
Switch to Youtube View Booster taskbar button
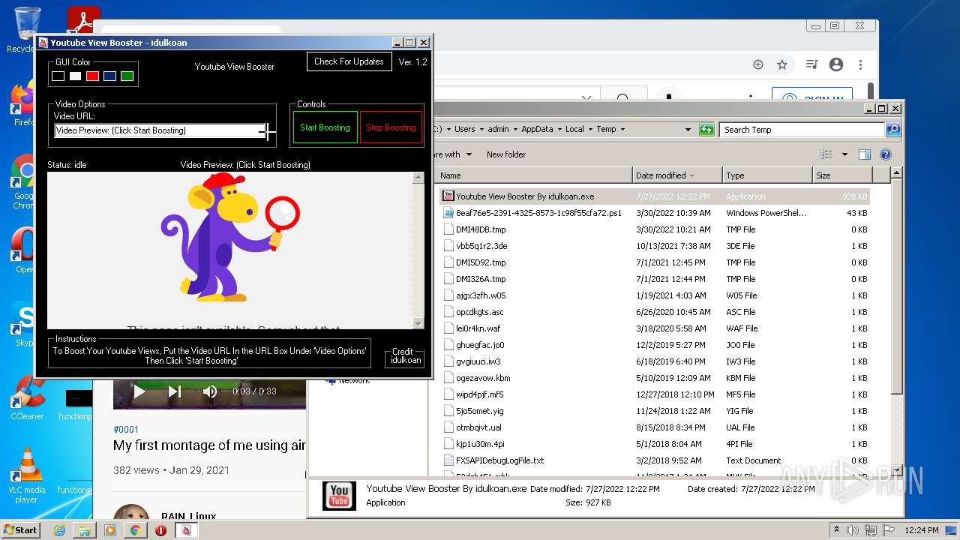[187, 530]
